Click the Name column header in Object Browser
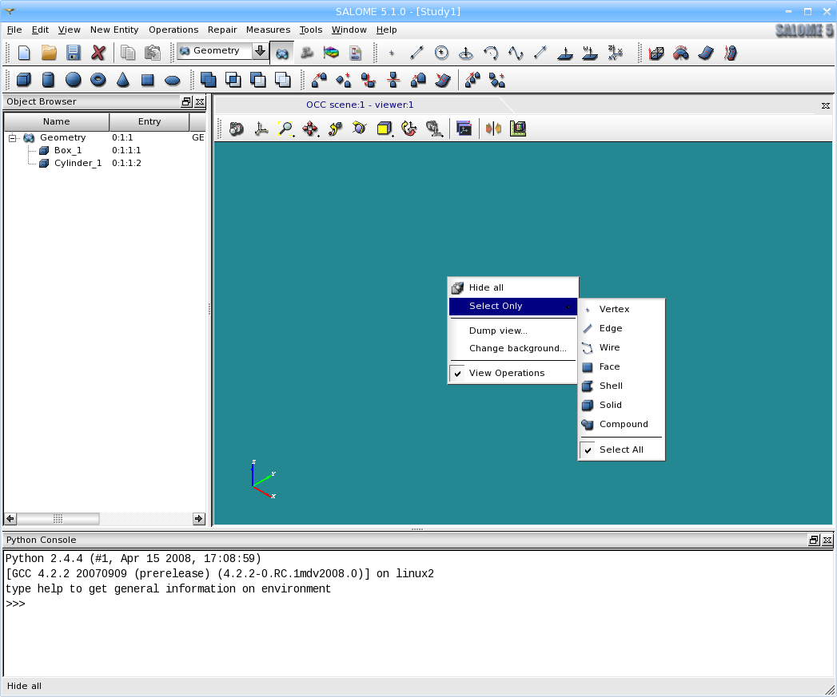The image size is (837, 697). [x=57, y=121]
